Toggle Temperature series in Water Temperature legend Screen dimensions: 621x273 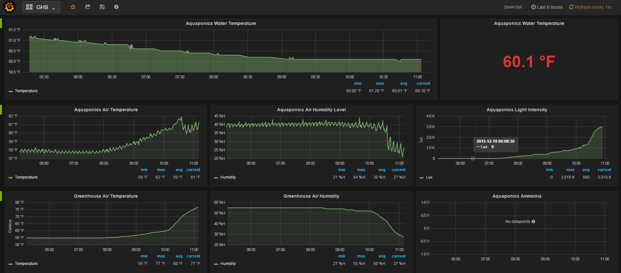26,91
